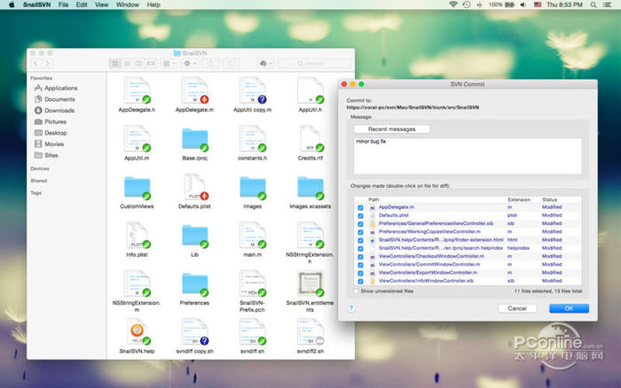Click OK to commit changes
Viewport: 621px width, 388px height.
coord(569,308)
